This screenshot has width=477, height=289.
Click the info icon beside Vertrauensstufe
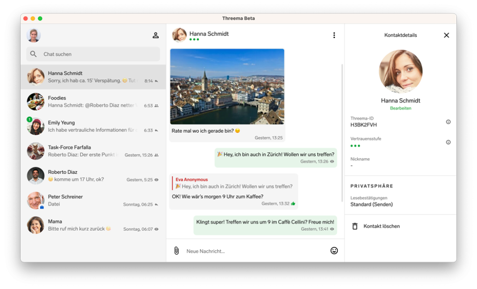[x=448, y=142]
